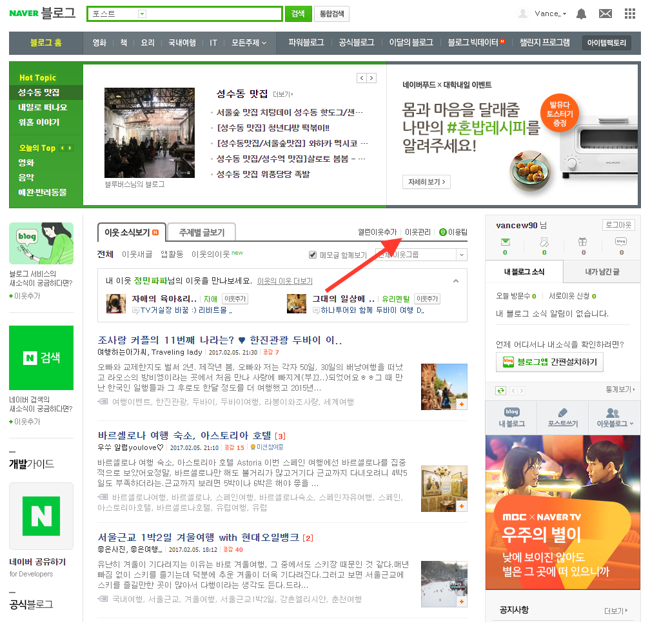This screenshot has width=650, height=628.
Task: Select 애완반려동물 in 오늘의 Top
Action: 43,192
